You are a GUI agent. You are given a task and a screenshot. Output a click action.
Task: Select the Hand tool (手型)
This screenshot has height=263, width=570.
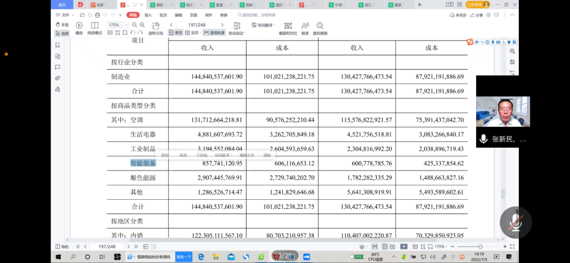click(62, 25)
